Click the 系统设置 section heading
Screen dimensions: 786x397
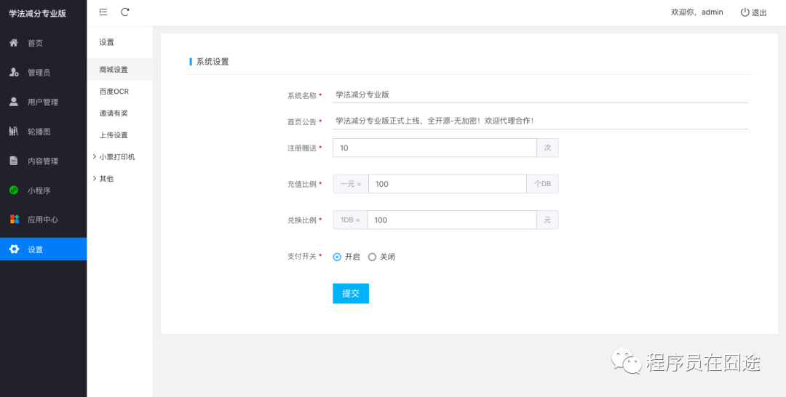pyautogui.click(x=213, y=62)
